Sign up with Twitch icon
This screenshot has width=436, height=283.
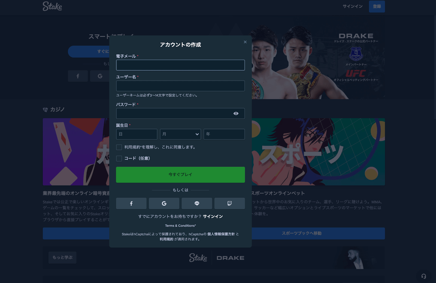tap(230, 204)
